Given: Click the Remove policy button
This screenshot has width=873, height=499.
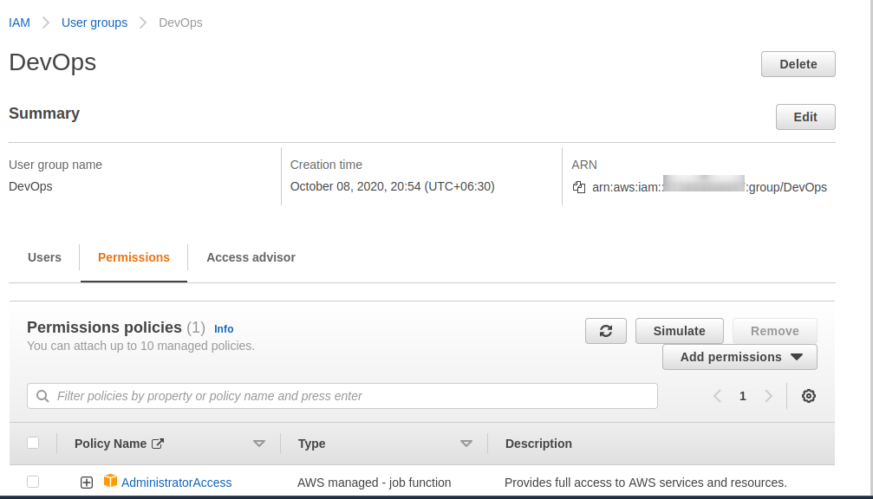Looking at the screenshot, I should (774, 331).
